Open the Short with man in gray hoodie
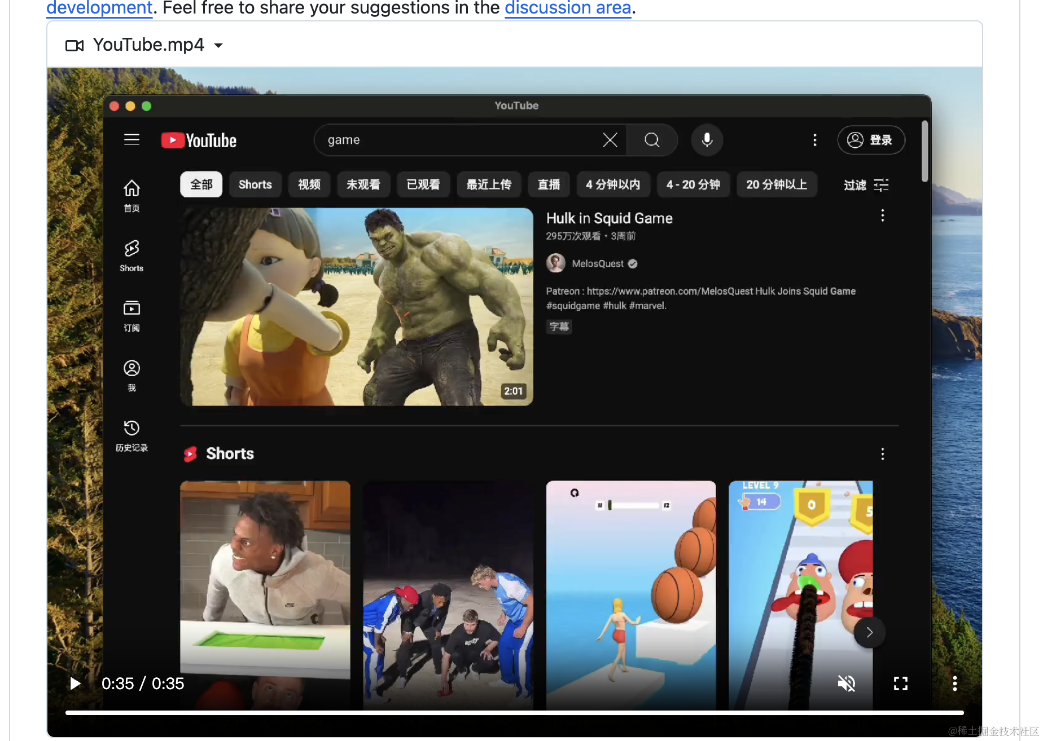 (265, 595)
